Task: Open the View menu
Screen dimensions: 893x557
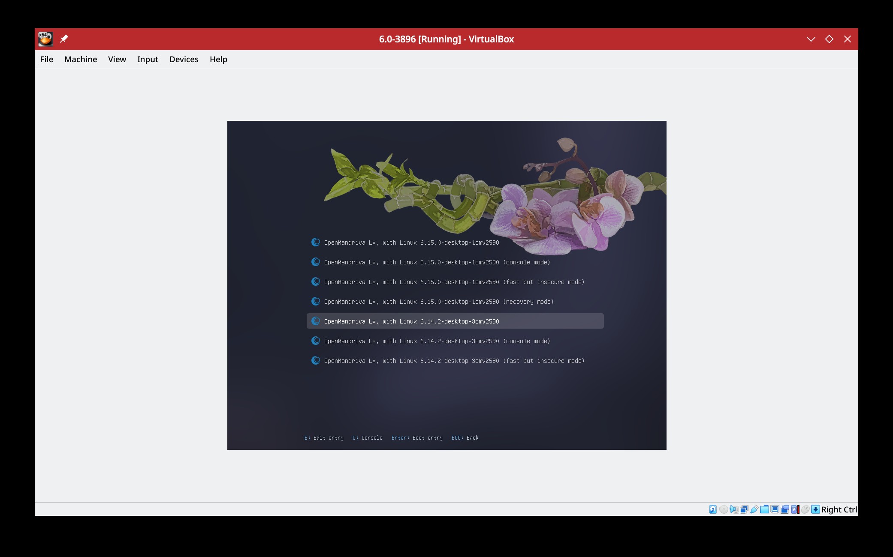Action: click(117, 59)
